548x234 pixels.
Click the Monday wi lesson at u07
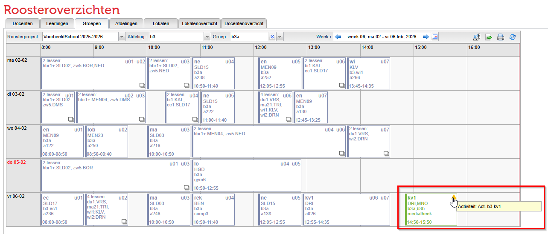click(368, 73)
